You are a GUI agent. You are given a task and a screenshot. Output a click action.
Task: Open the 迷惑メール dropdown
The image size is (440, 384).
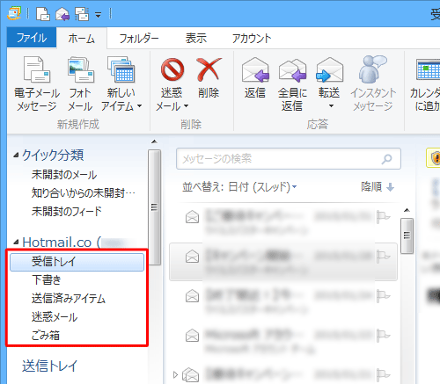[172, 84]
